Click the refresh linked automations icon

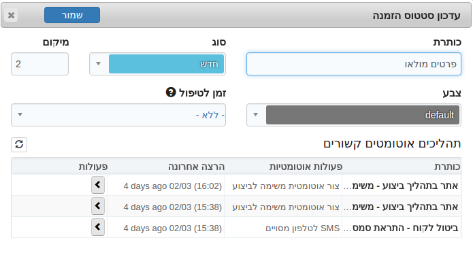click(x=19, y=145)
